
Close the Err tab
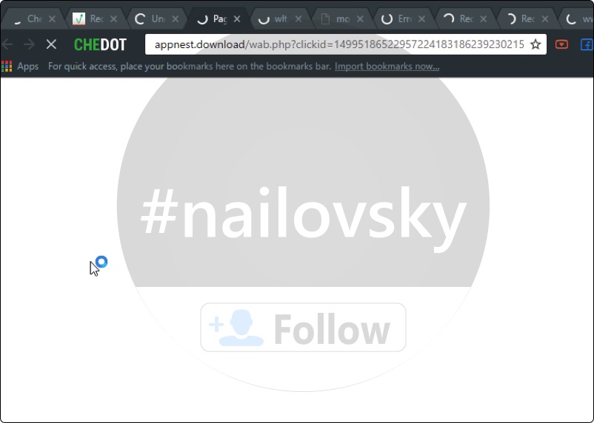(x=421, y=19)
